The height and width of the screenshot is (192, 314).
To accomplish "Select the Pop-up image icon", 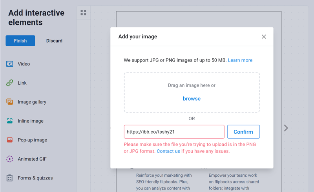I will tap(9, 140).
